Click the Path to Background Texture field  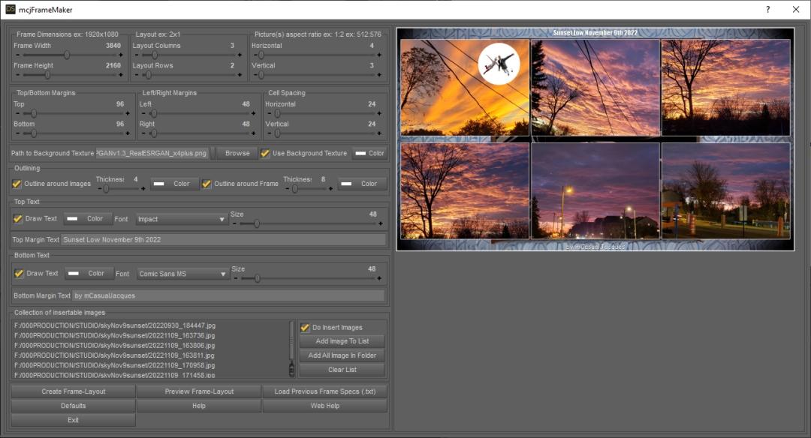point(152,154)
